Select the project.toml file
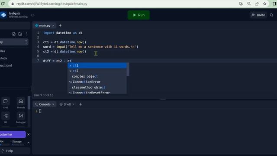 [x=6, y=65]
